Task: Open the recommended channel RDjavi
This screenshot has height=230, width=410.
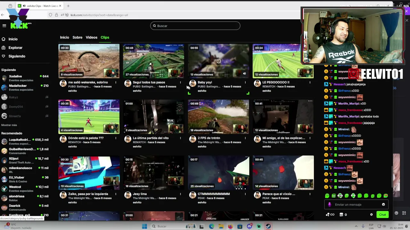Action: (25, 160)
